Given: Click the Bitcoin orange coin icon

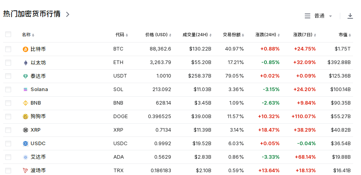Looking at the screenshot, I should click(26, 49).
